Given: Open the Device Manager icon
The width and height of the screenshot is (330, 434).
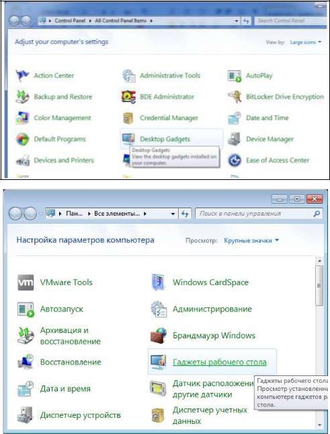Looking at the screenshot, I should (x=235, y=139).
